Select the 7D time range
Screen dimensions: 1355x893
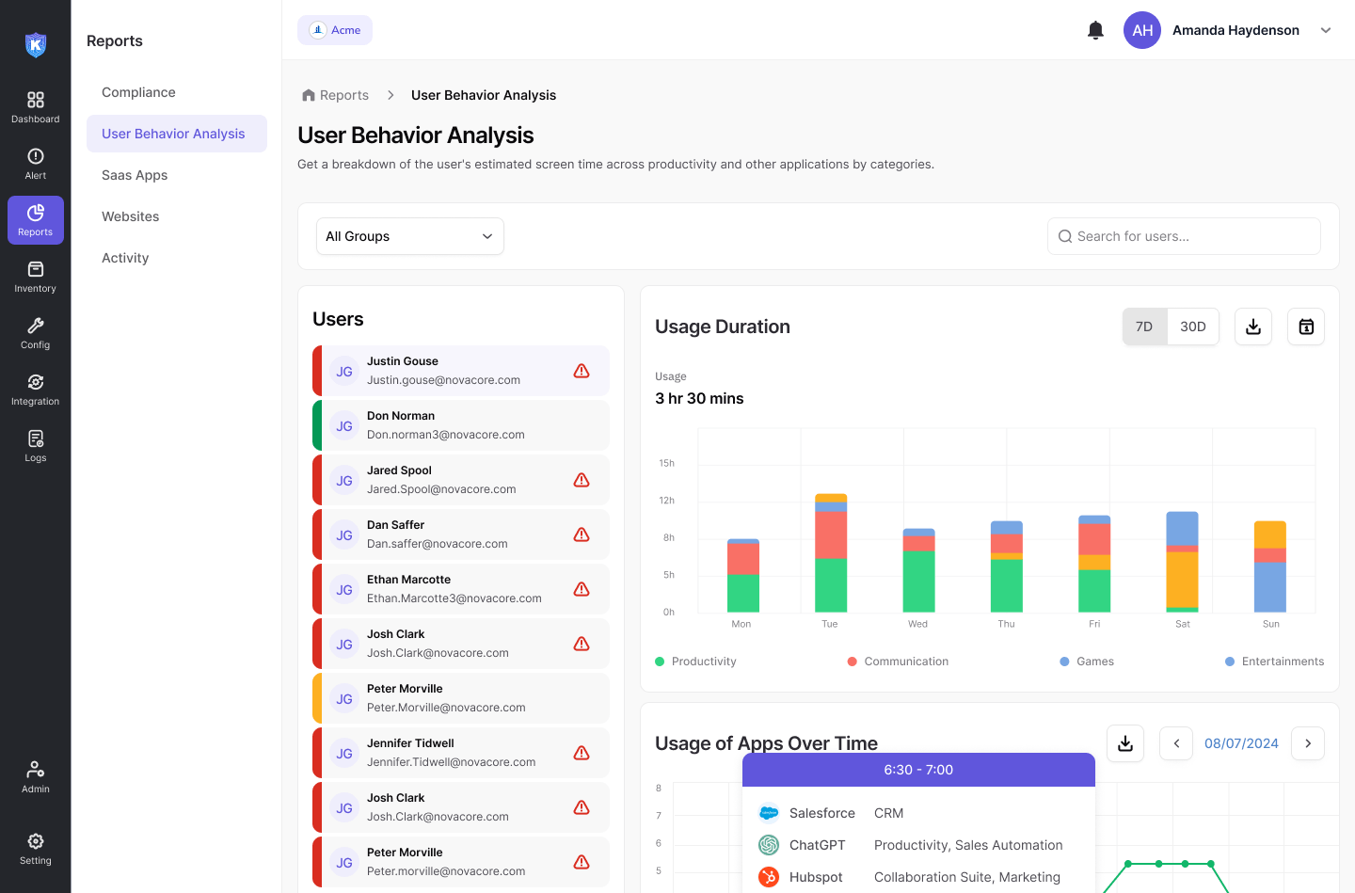1144,327
